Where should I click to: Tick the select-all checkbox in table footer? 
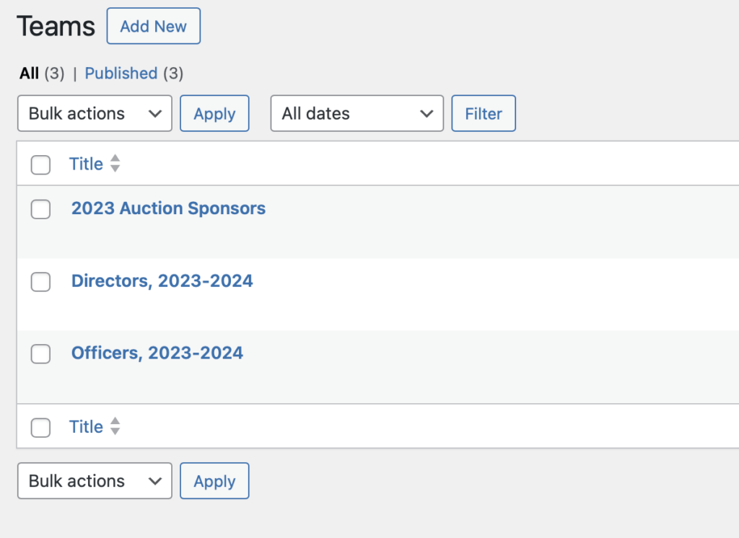click(x=41, y=428)
